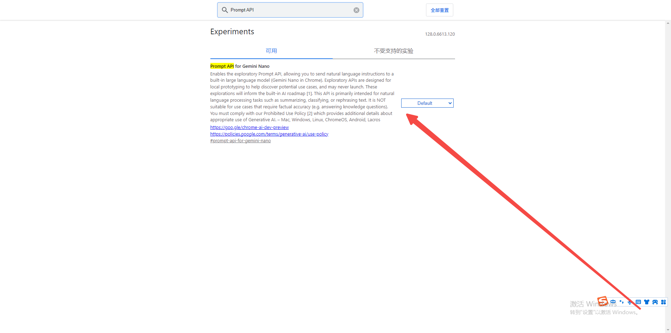Click the Experiments heading
The width and height of the screenshot is (671, 333).
(x=232, y=32)
